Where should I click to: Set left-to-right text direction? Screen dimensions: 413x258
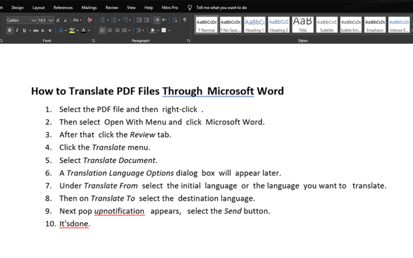pyautogui.click(x=157, y=20)
